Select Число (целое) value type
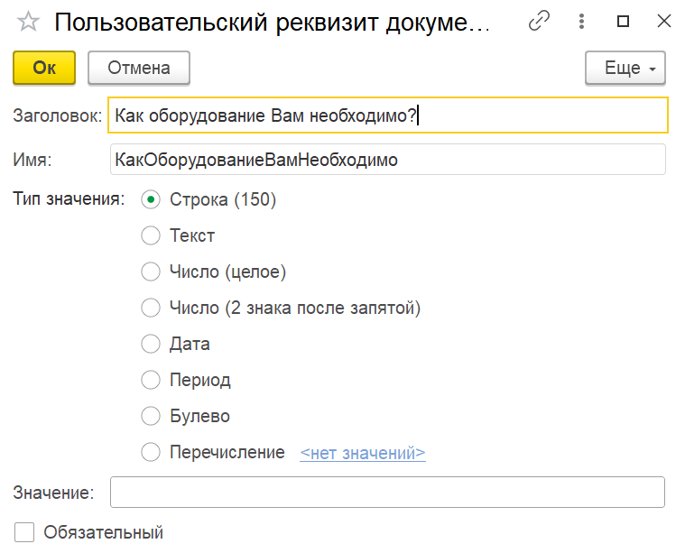685x553 pixels. [151, 272]
